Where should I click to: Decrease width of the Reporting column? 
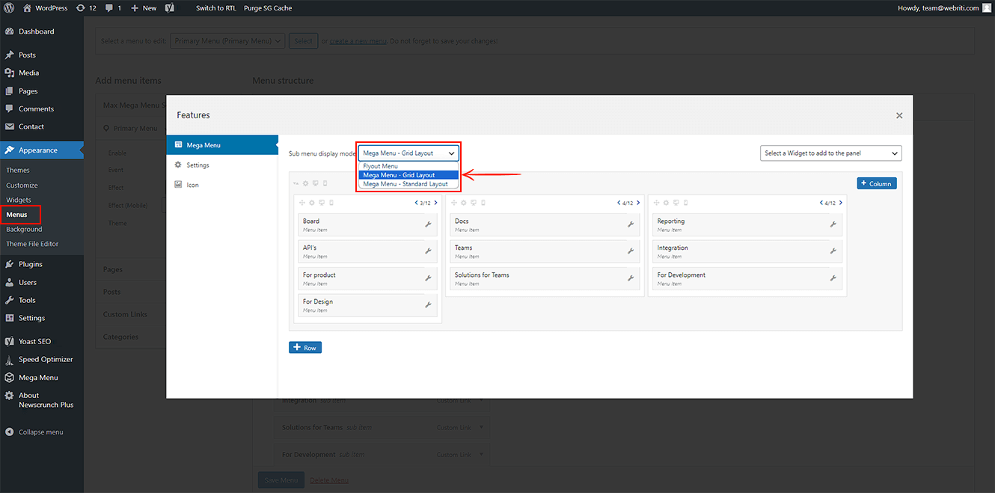pos(821,203)
